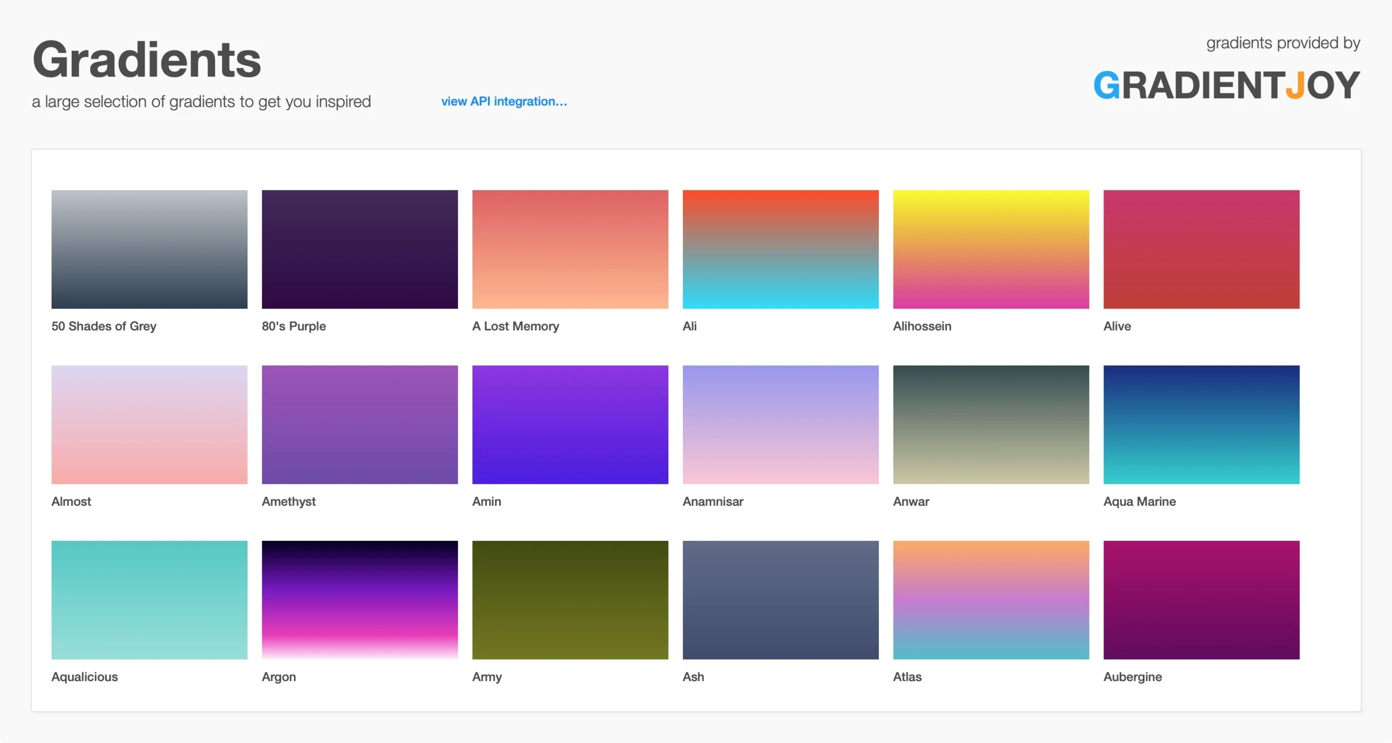Screen dimensions: 1392x743
Task: Click the "50 Shades of Grey" label
Action: click(104, 326)
